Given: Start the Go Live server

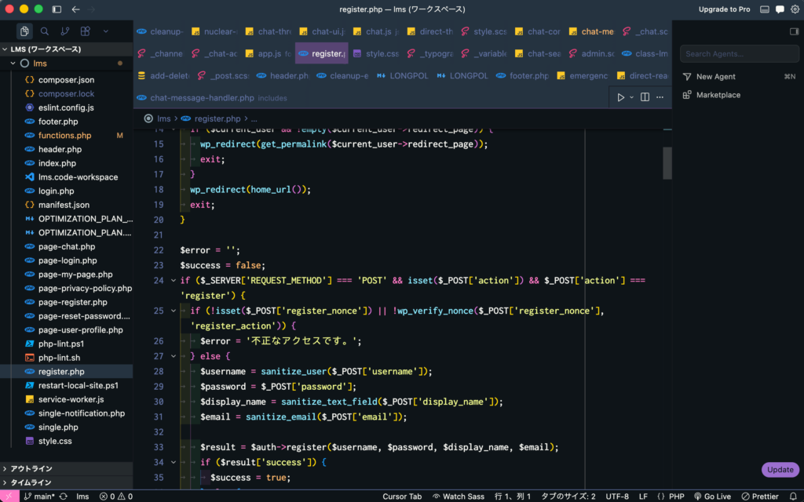Looking at the screenshot, I should 712,496.
